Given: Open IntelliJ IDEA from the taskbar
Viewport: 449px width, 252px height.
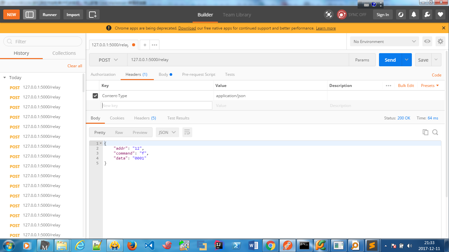Looking at the screenshot, I should click(219, 245).
